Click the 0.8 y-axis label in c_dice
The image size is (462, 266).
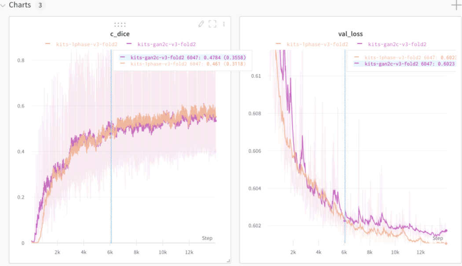point(21,60)
